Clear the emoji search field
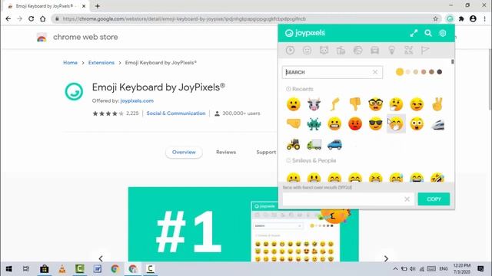The height and width of the screenshot is (276, 492). pos(375,72)
